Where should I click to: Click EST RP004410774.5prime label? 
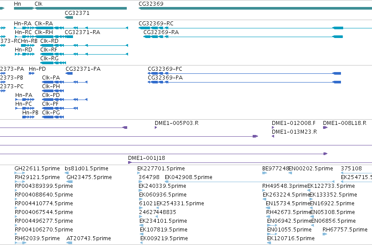[x=44, y=204]
